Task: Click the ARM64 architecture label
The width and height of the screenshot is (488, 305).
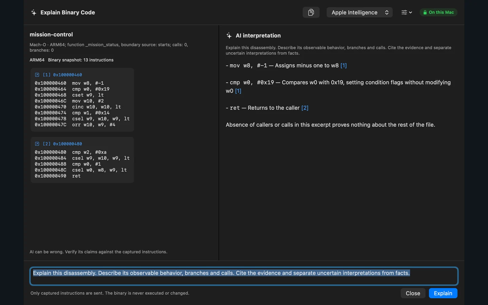Action: [x=37, y=60]
